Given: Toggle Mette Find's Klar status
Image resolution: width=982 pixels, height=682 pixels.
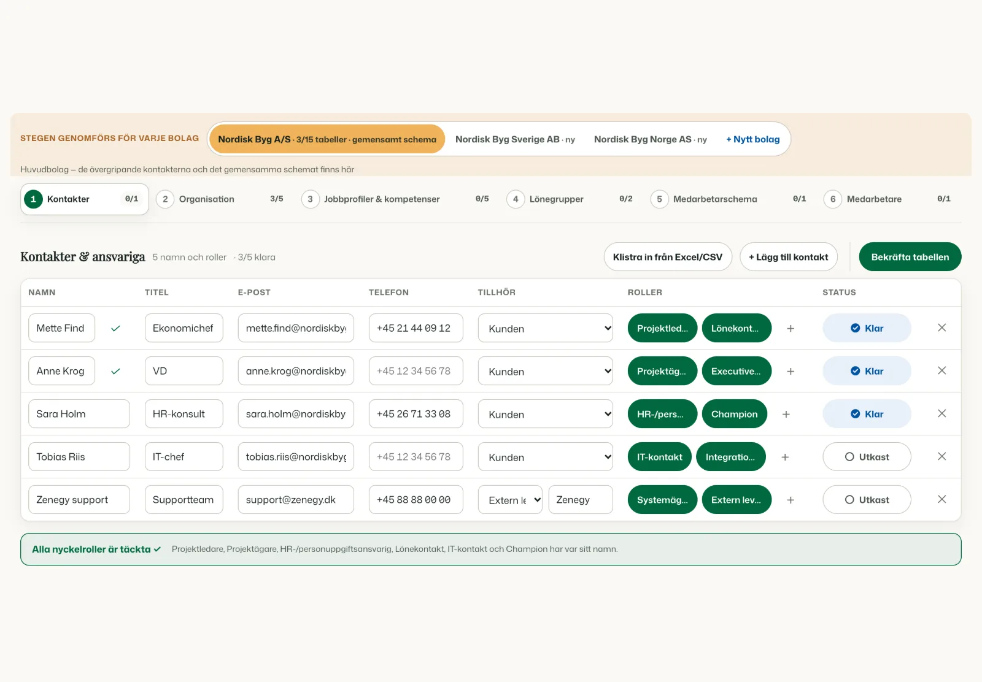Looking at the screenshot, I should pos(867,328).
